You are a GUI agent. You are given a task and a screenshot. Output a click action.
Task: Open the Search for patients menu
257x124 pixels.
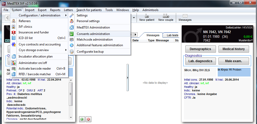pos(89,10)
